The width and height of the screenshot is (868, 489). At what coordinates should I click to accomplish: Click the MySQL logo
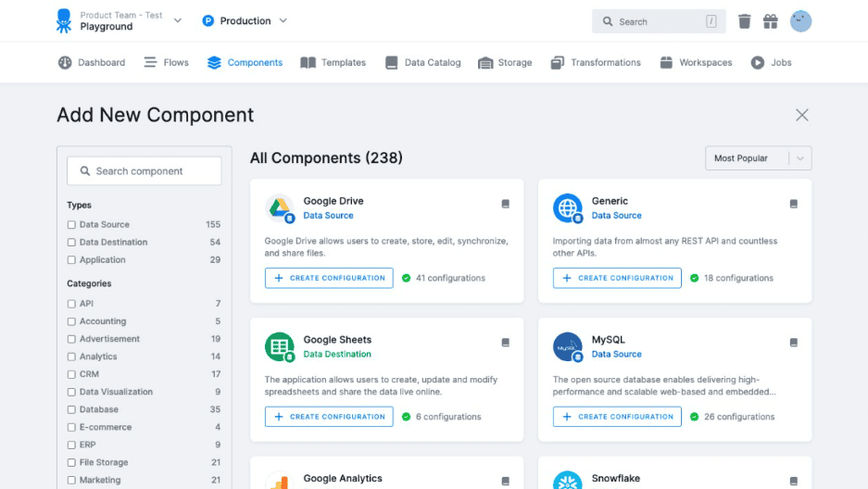pos(568,346)
